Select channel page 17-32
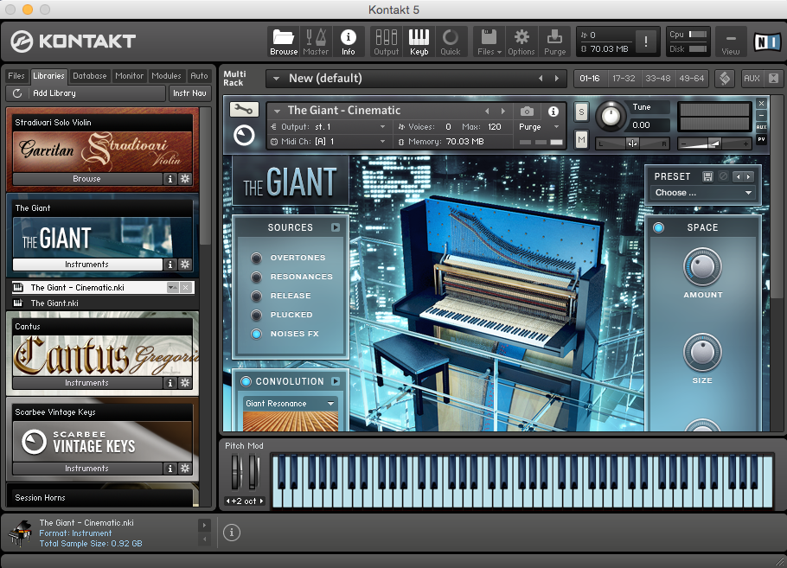 624,79
